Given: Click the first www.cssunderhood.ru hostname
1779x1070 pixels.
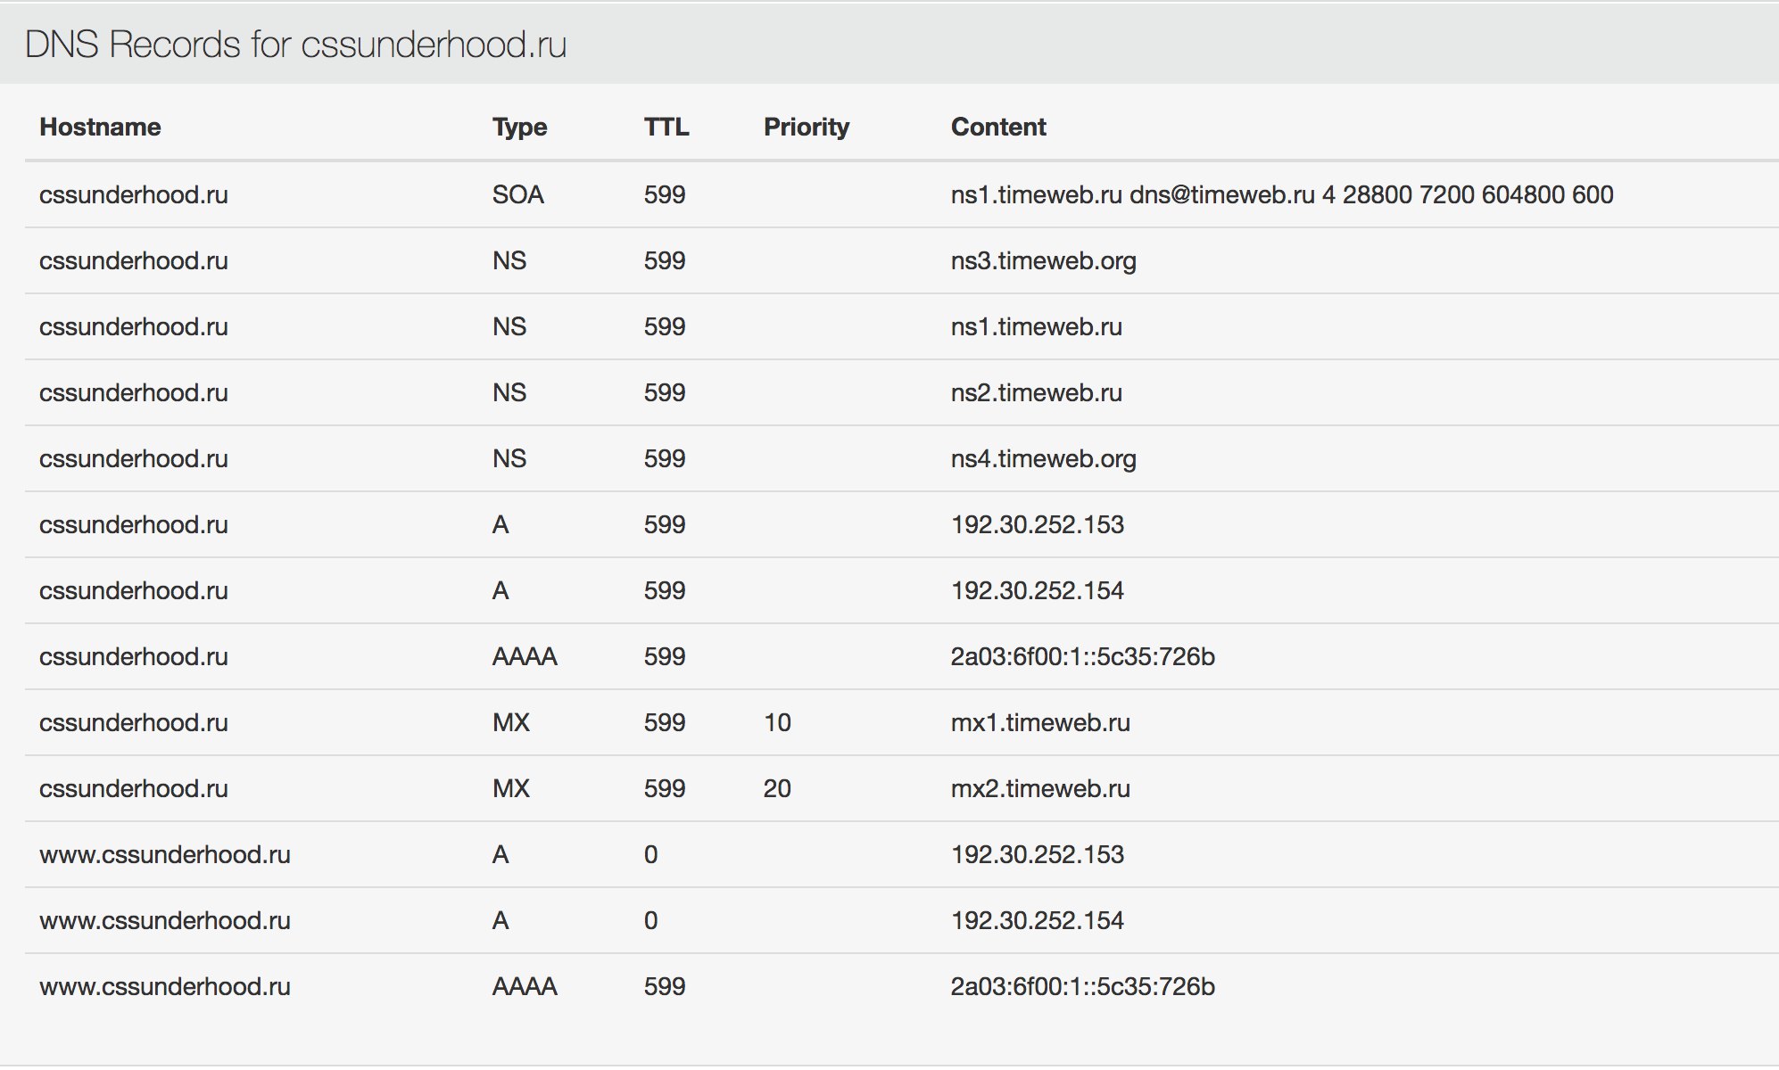Looking at the screenshot, I should click(165, 854).
